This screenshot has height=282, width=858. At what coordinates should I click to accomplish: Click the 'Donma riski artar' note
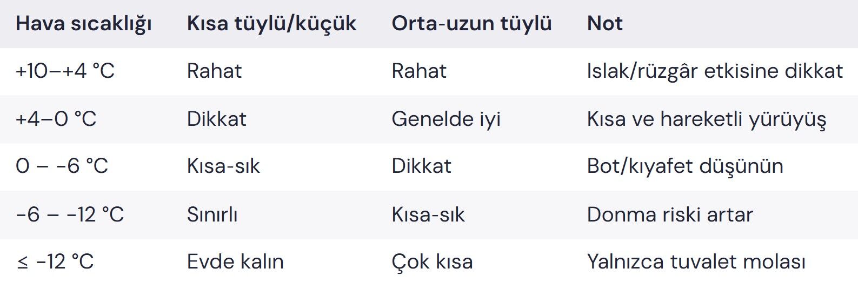coord(670,214)
